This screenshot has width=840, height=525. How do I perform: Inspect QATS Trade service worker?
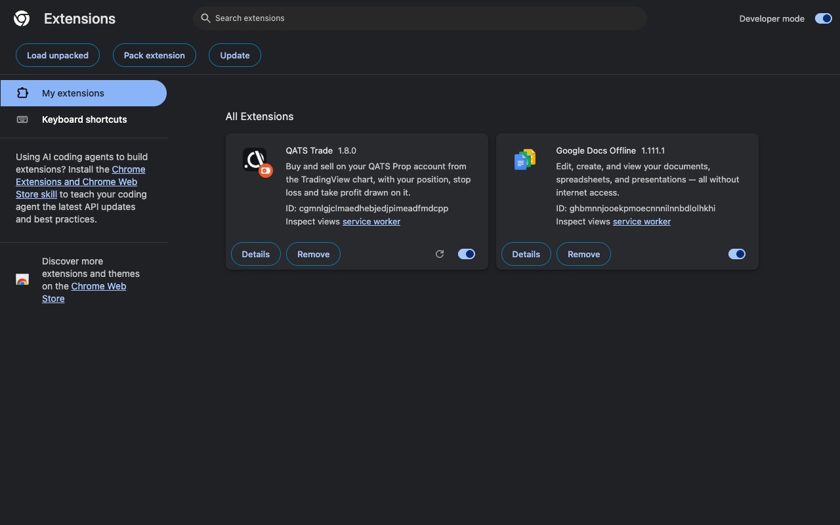371,222
